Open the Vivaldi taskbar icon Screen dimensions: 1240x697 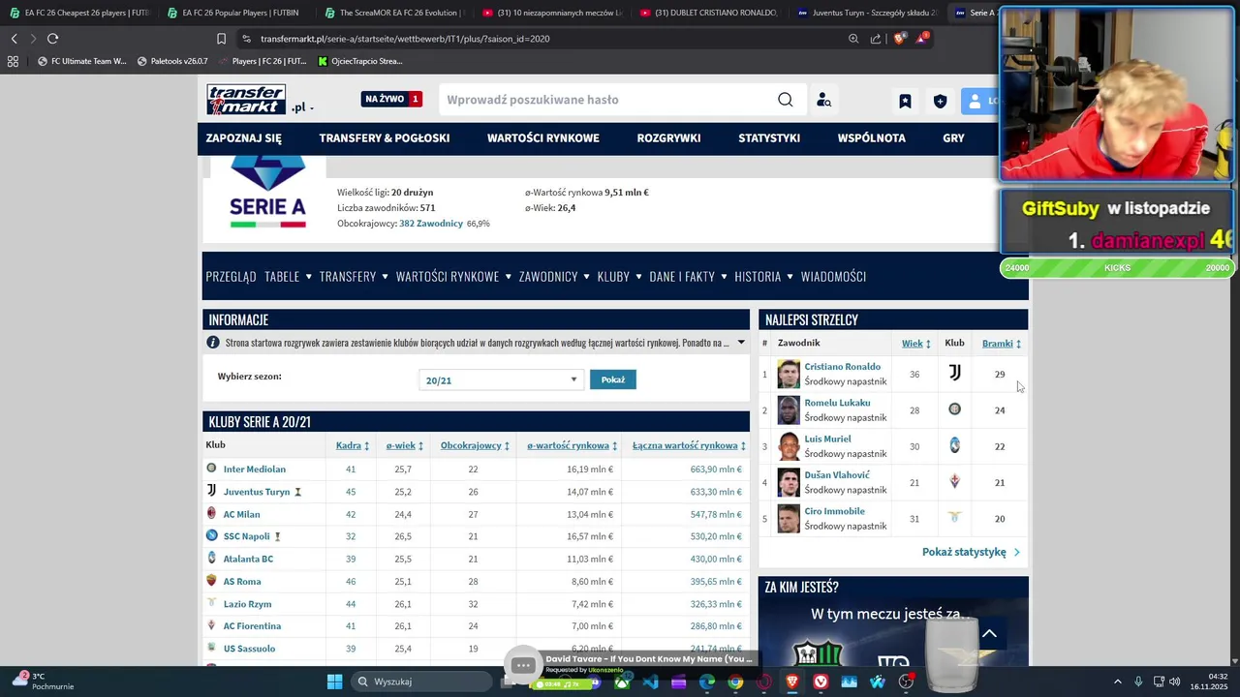tap(821, 682)
